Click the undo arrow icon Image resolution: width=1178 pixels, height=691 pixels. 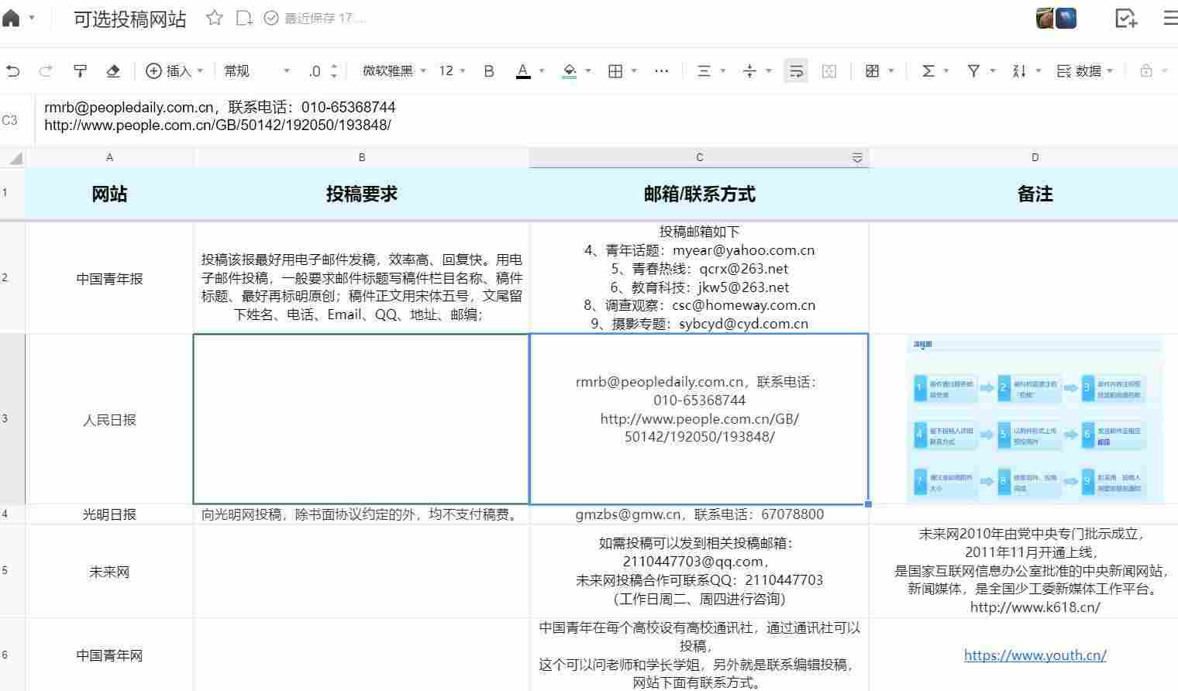click(x=13, y=71)
